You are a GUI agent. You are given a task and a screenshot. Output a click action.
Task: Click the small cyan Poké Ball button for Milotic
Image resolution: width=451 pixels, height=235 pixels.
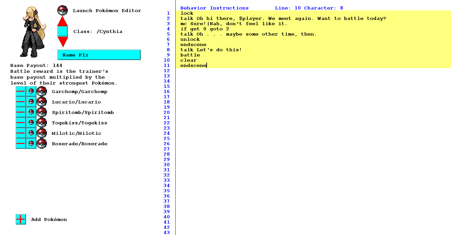[x=31, y=133]
